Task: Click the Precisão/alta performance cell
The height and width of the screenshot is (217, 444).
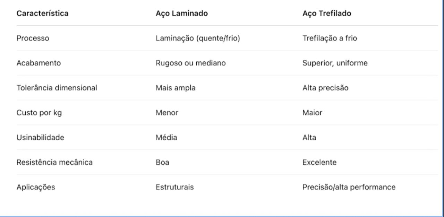Action: (x=349, y=188)
